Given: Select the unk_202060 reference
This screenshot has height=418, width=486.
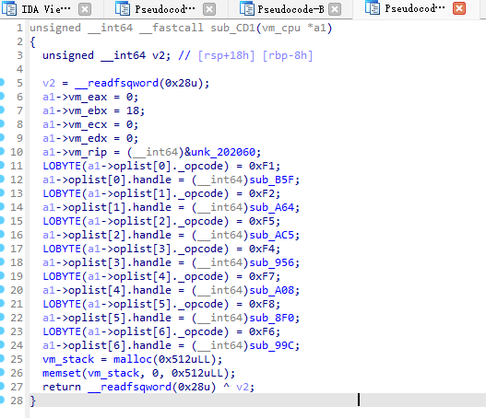Looking at the screenshot, I should coord(223,152).
